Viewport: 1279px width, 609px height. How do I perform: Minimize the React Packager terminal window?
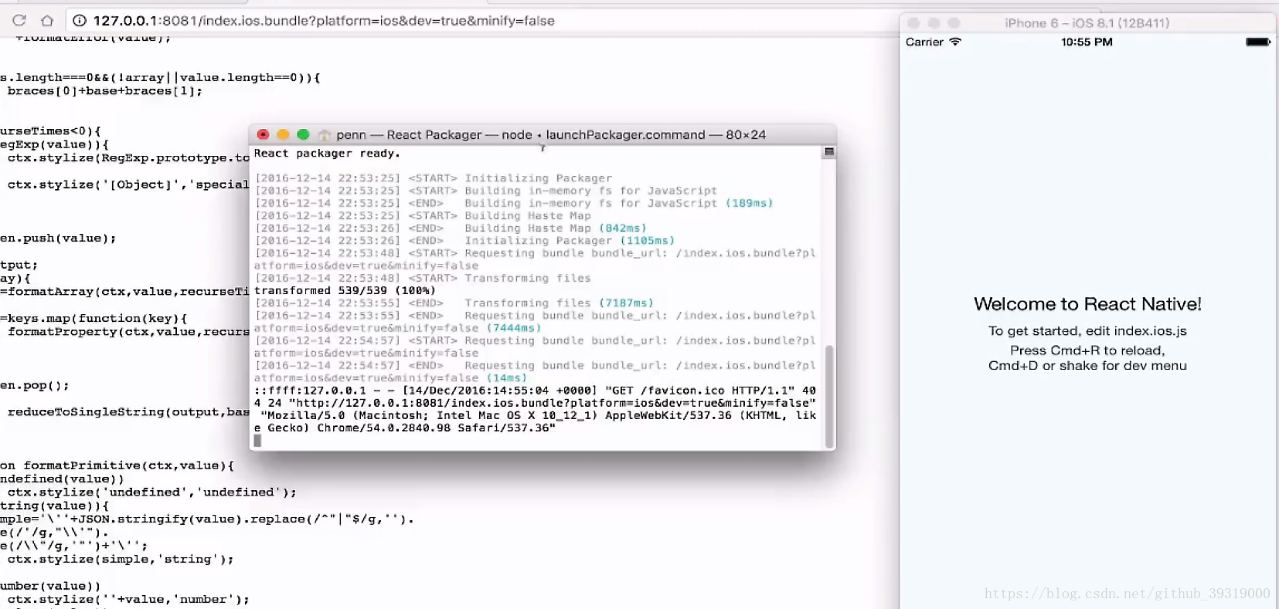pyautogui.click(x=283, y=134)
